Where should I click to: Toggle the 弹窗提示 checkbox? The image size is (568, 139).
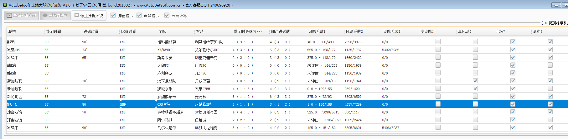click(x=113, y=15)
